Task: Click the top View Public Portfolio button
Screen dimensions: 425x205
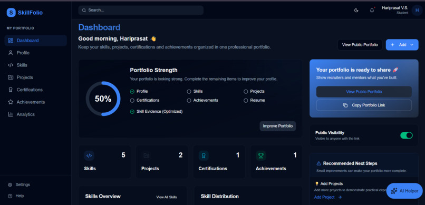Action: pos(360,45)
